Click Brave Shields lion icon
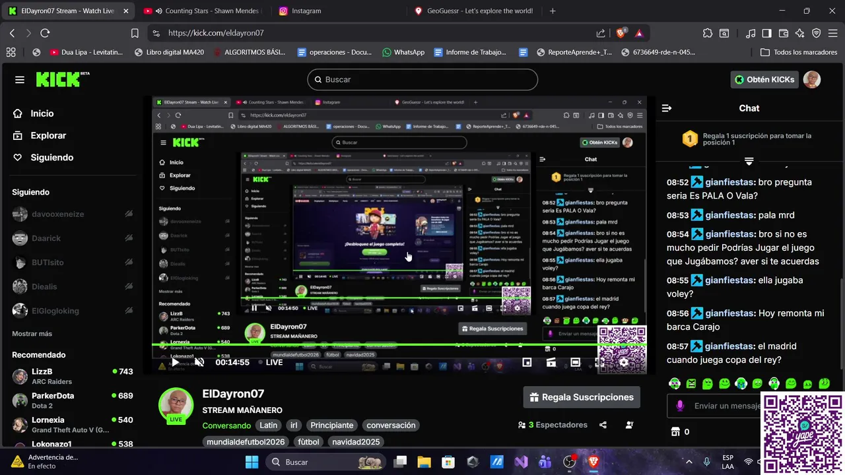 (x=621, y=33)
